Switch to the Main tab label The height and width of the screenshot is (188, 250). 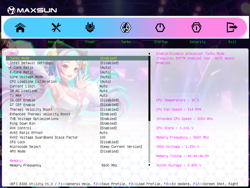pyautogui.click(x=19, y=42)
